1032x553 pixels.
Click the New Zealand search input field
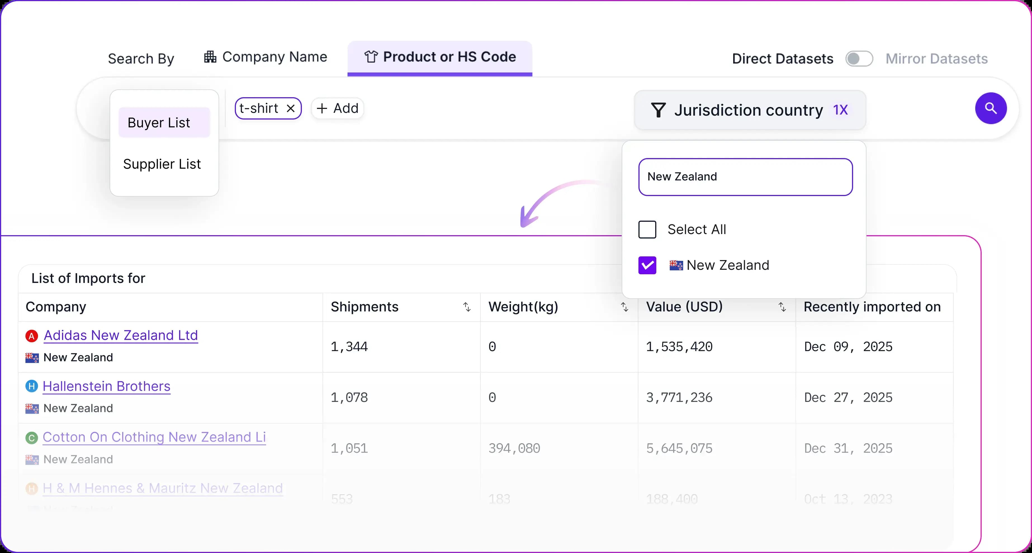(745, 177)
